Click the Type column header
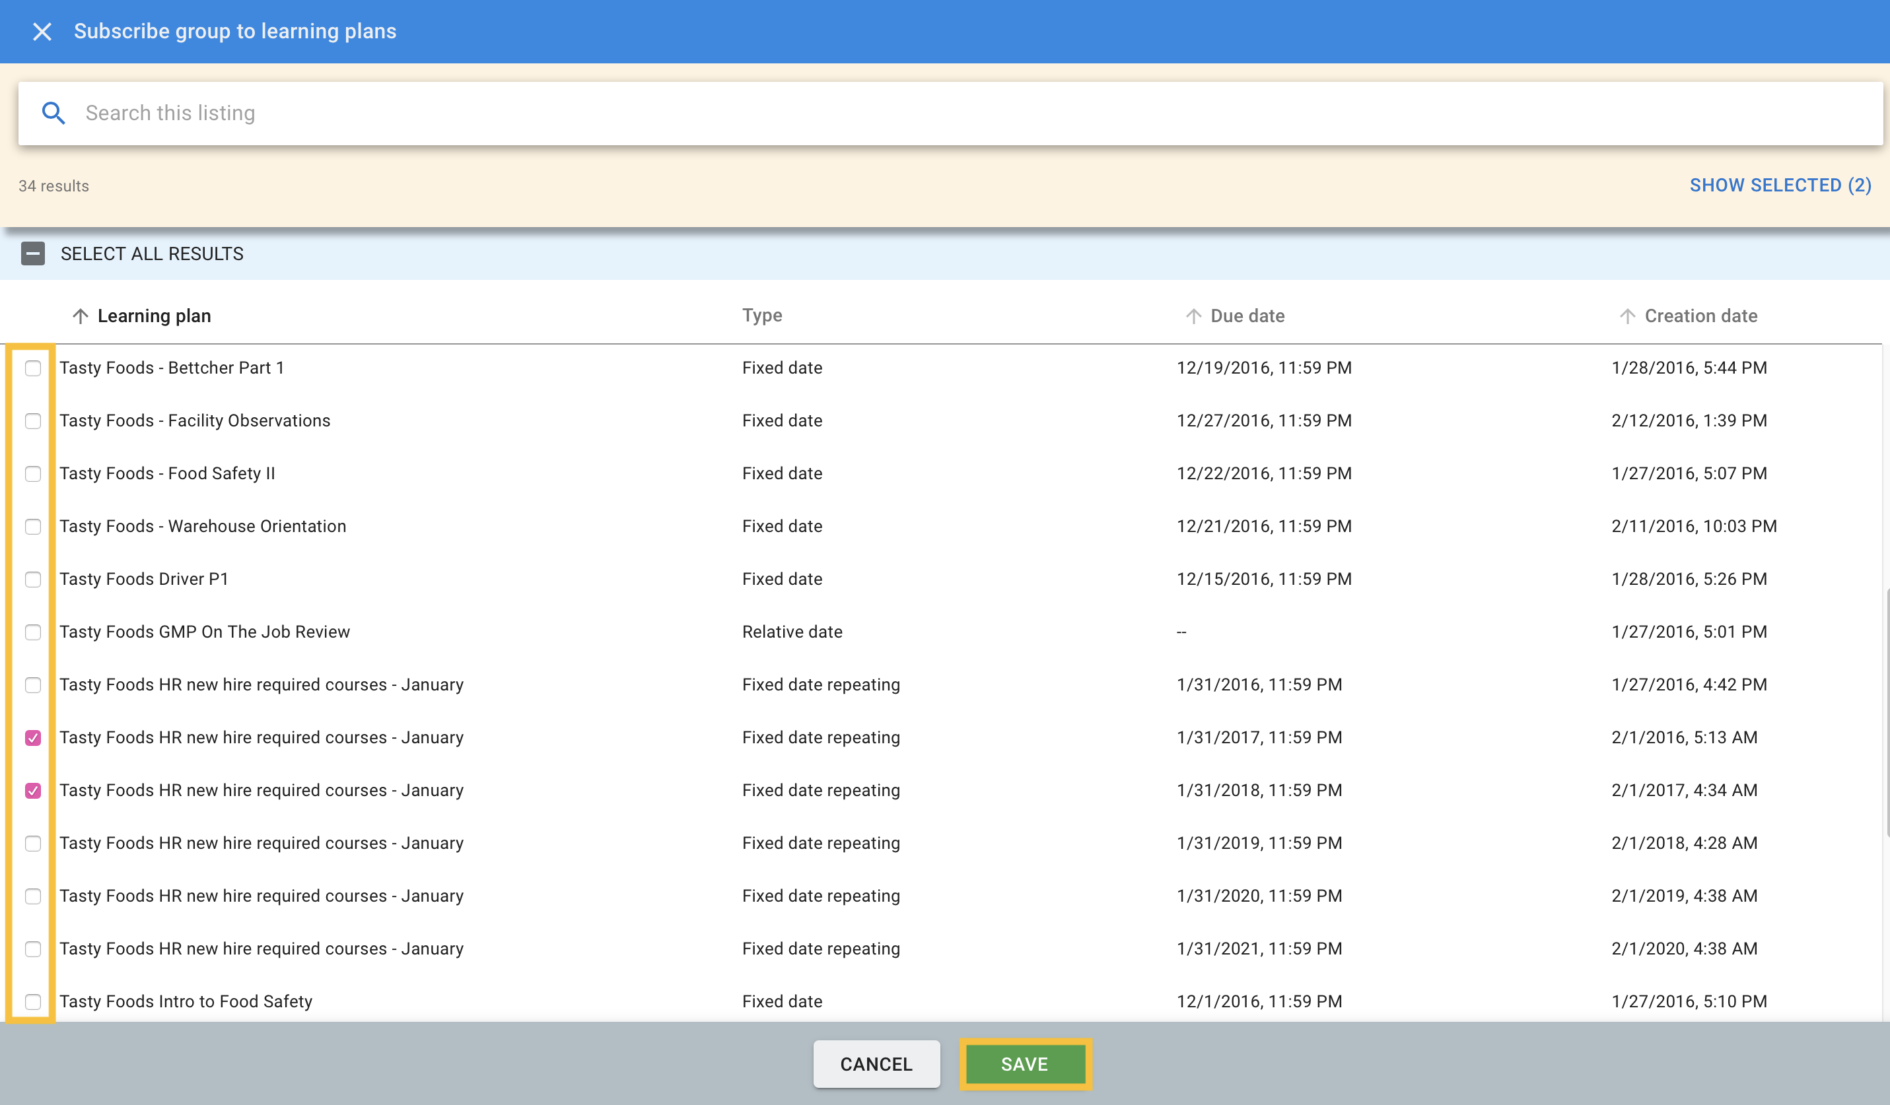The height and width of the screenshot is (1105, 1890). coord(762,315)
